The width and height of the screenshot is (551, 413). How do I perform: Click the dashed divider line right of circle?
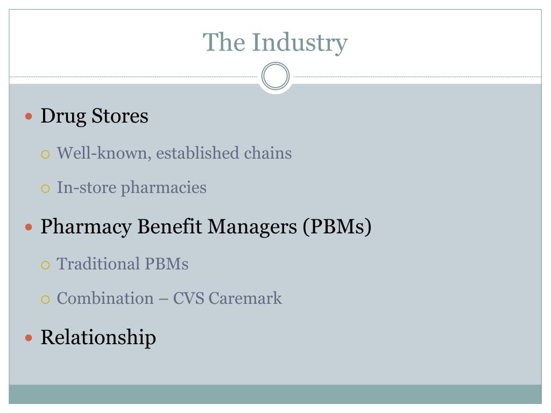point(418,76)
